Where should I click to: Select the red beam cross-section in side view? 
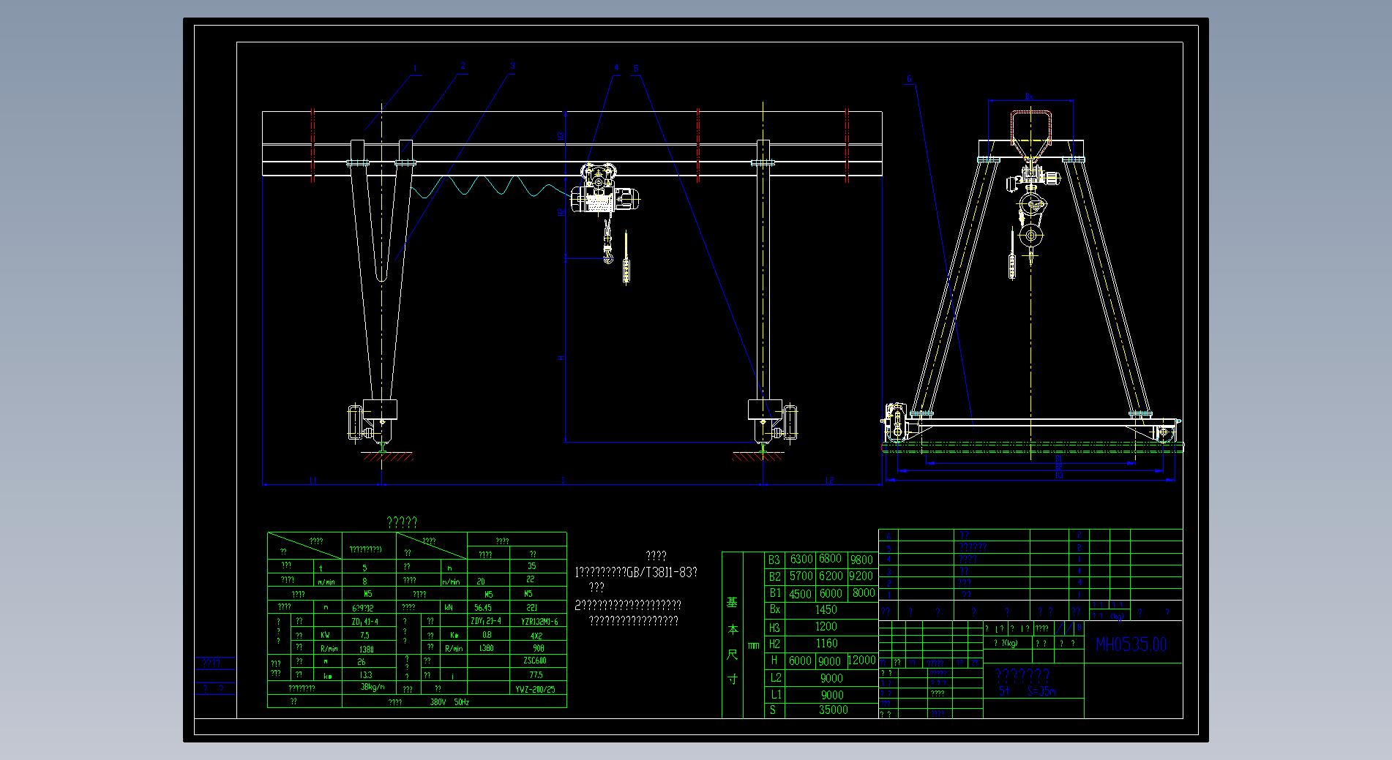1031,132
